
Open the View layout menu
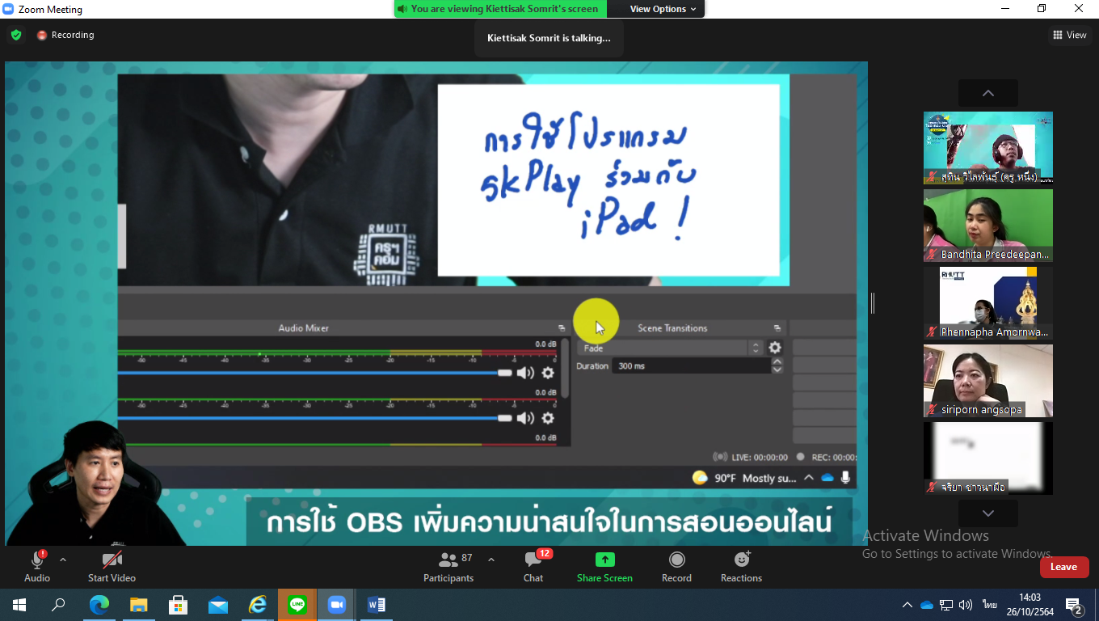coord(1070,35)
